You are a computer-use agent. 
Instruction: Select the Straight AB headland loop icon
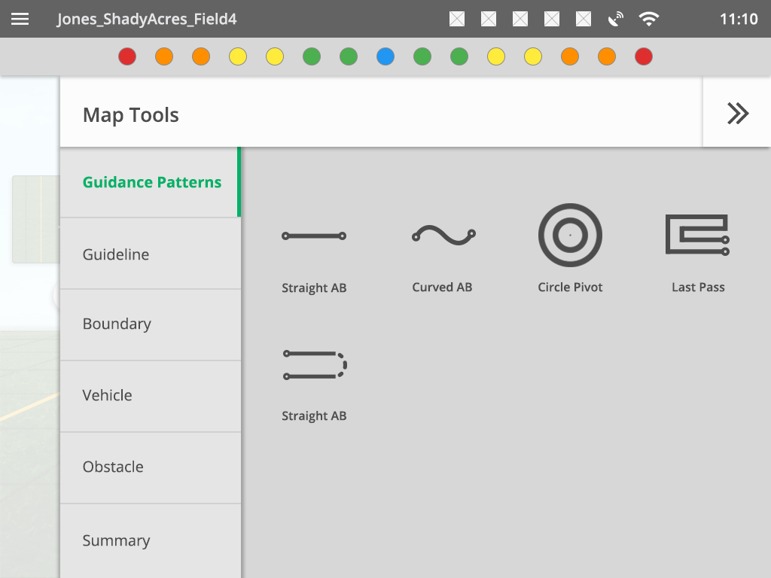coord(314,365)
